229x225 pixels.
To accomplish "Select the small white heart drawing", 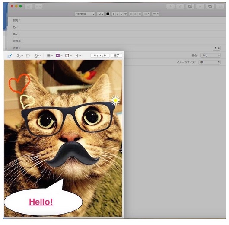I will 27,101.
